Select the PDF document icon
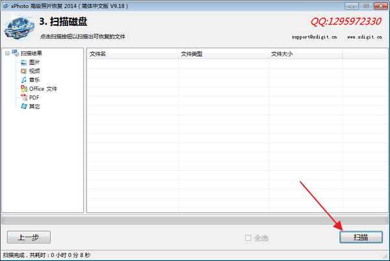Screen dimensions: 390x261 point(24,97)
